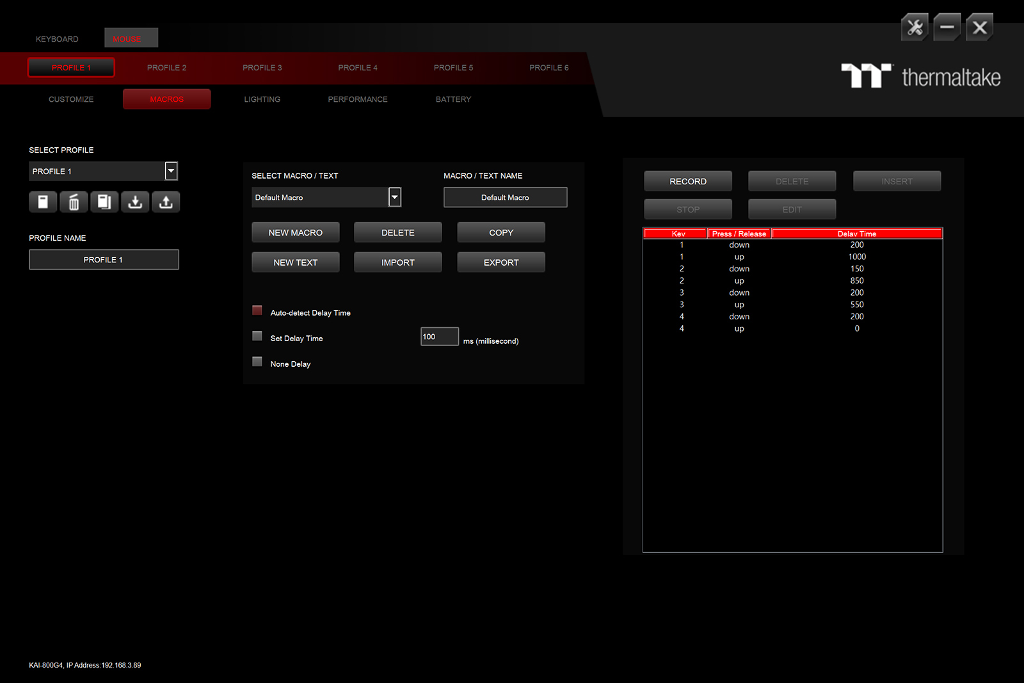Click the delay time millisecond field
Viewport: 1024px width, 683px height.
coord(439,337)
